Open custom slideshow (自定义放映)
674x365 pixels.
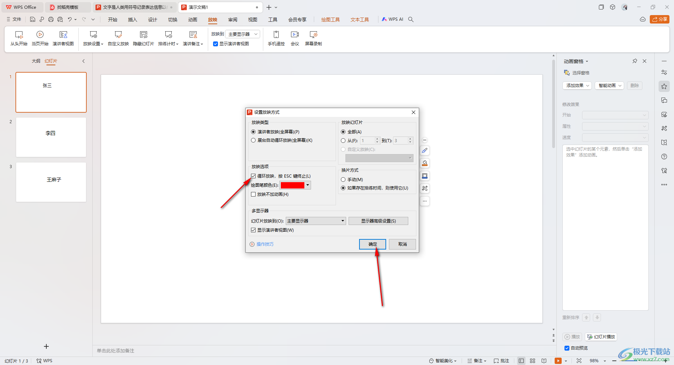pos(118,38)
